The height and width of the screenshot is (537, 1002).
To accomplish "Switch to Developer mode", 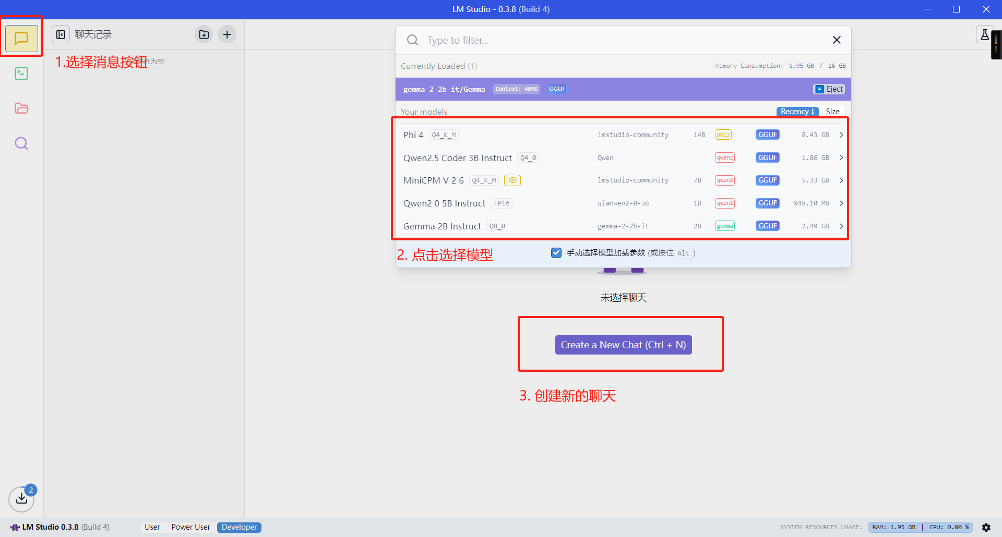I will (239, 527).
